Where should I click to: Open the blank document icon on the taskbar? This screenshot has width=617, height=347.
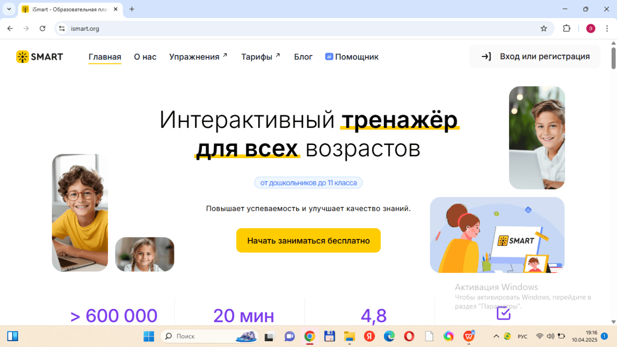click(429, 336)
